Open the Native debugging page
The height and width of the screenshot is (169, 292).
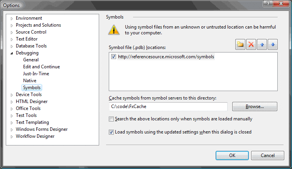click(30, 81)
